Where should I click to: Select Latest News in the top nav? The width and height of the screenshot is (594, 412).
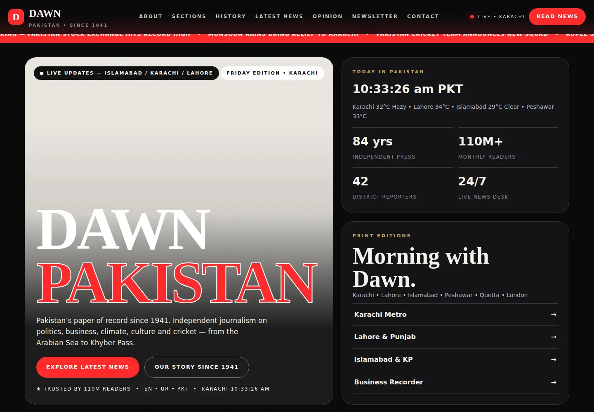click(x=279, y=16)
